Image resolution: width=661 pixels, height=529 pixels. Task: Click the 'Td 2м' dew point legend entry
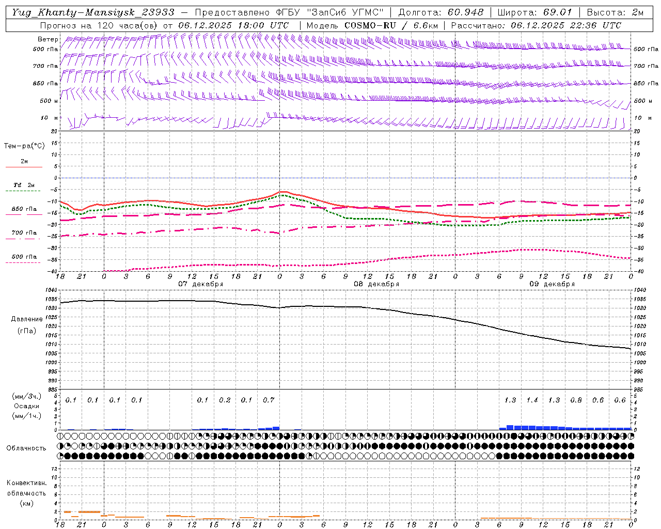pos(24,185)
